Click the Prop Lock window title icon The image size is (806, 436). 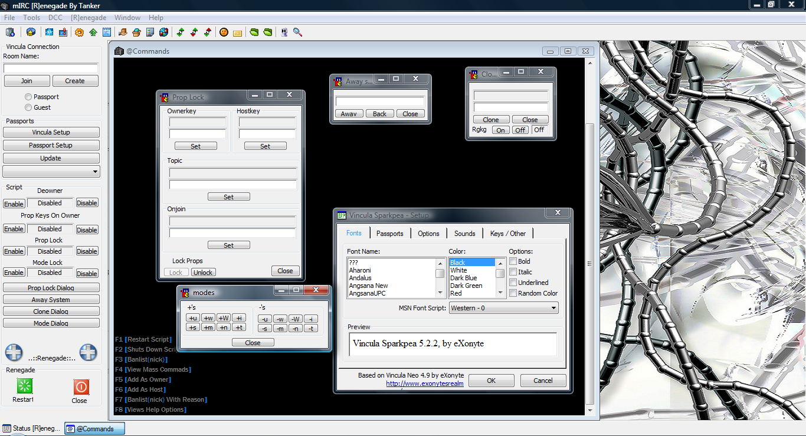coord(165,96)
